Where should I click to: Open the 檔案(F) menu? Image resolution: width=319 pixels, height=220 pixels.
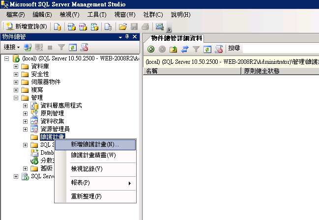coord(15,15)
